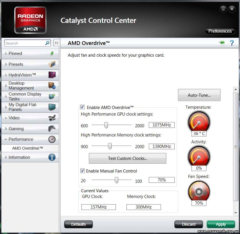This screenshot has height=234, width=240.
Task: Minimize the Catalyst Control Center window
Action: 223,9
